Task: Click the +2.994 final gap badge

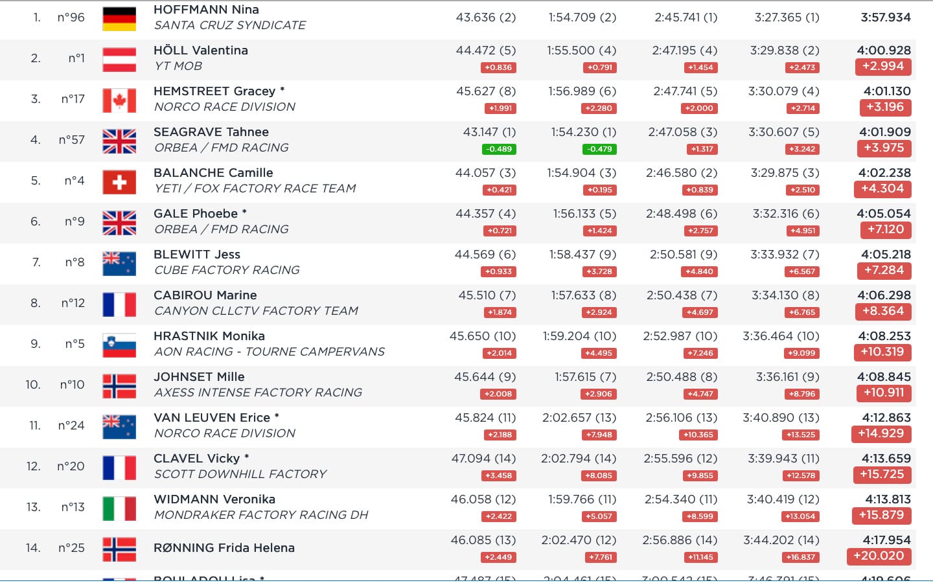Action: coord(882,66)
